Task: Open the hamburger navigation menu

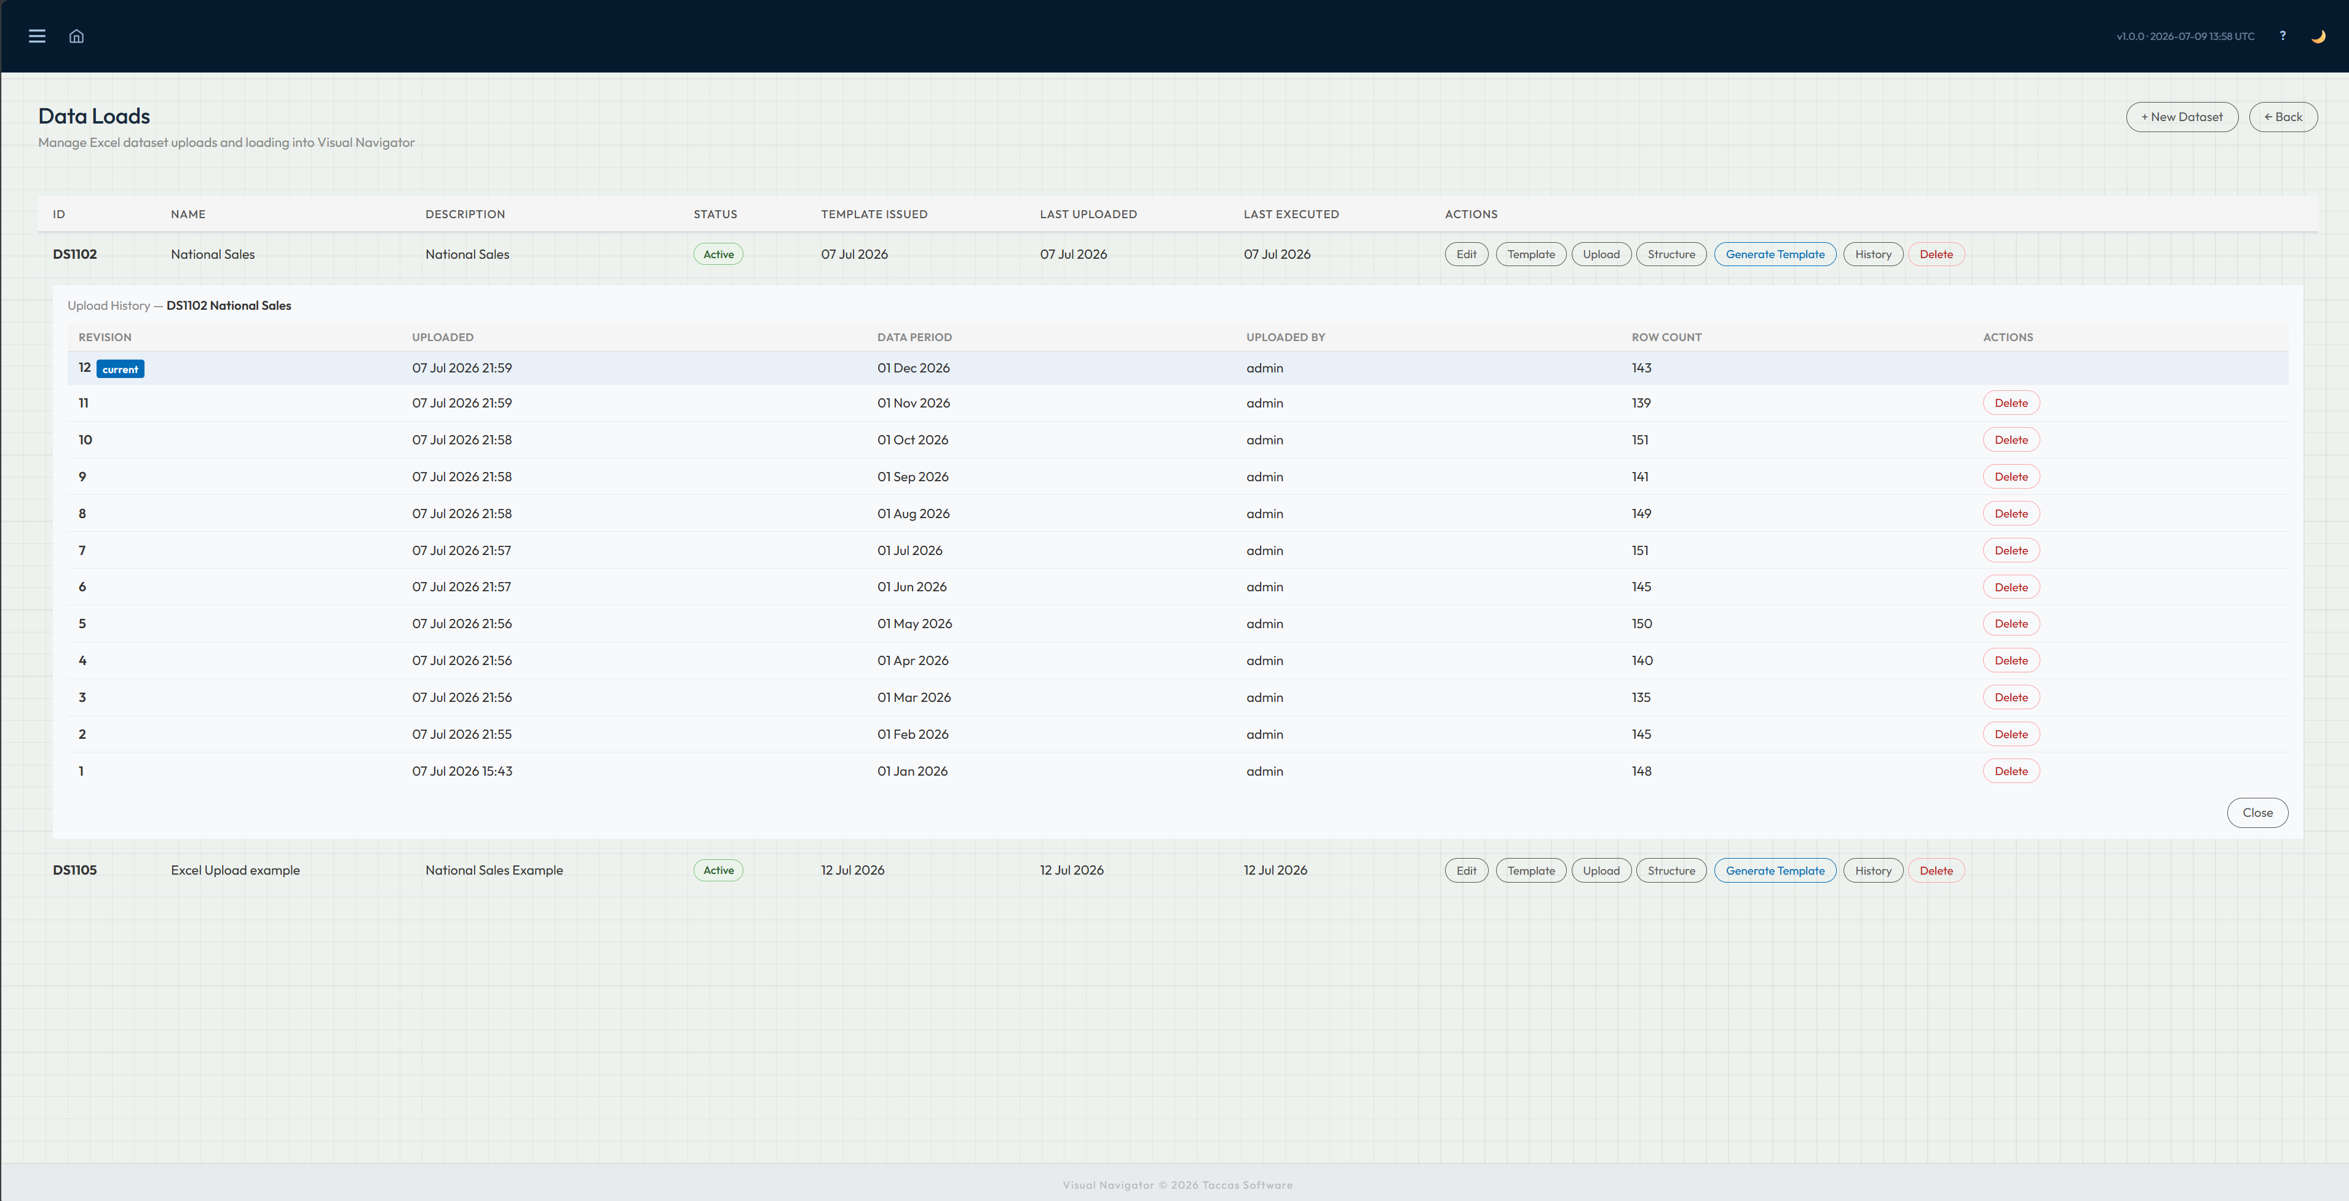Action: pos(36,36)
